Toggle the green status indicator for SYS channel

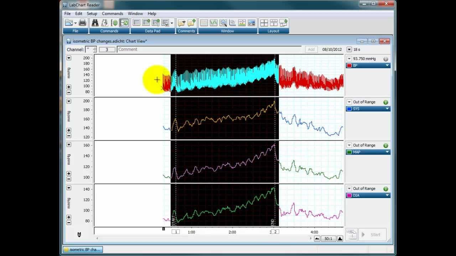pyautogui.click(x=385, y=102)
